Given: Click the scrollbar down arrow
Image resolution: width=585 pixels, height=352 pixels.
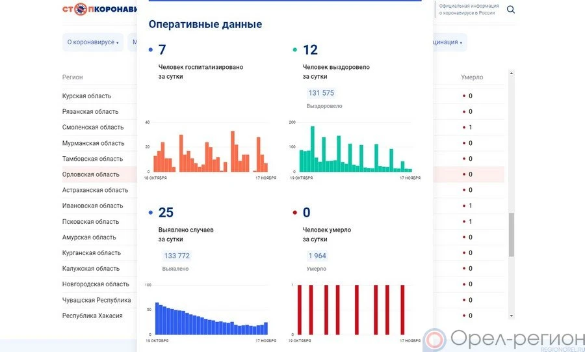Looking at the screenshot, I should coord(511,316).
